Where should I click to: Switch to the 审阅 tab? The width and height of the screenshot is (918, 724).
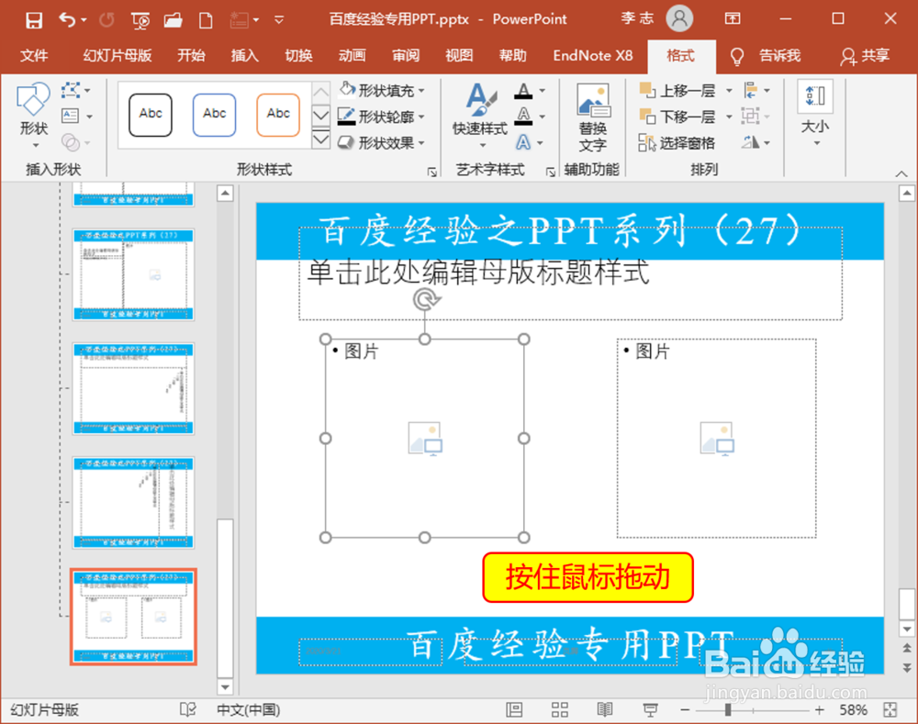pyautogui.click(x=406, y=56)
